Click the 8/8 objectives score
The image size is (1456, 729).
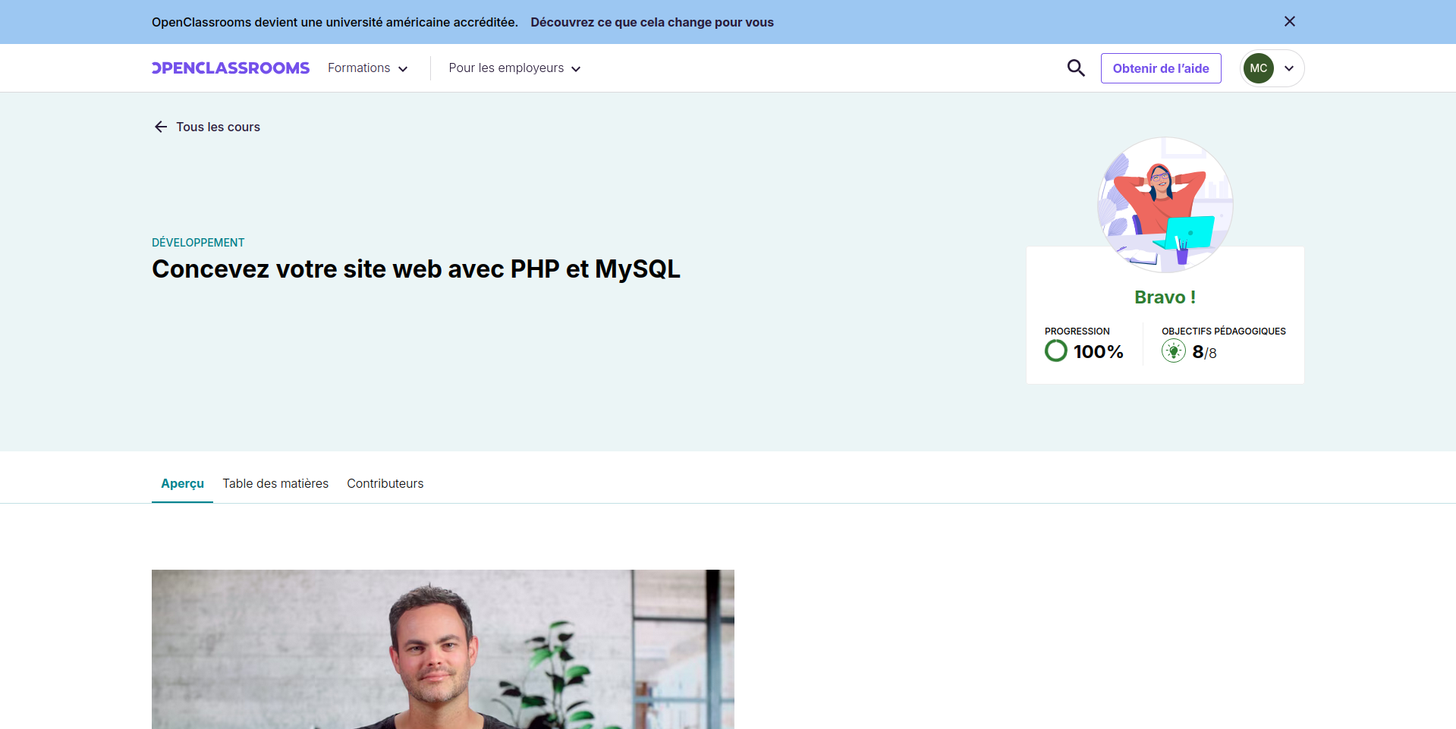coord(1204,352)
